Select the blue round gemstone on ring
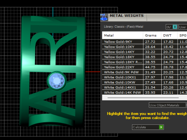This screenshot has width=187, height=140. [57, 81]
